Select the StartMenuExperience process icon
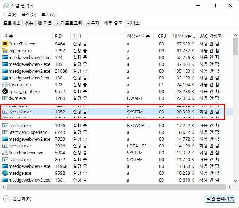Viewport: 239px width, 208px height. pyautogui.click(x=5, y=132)
